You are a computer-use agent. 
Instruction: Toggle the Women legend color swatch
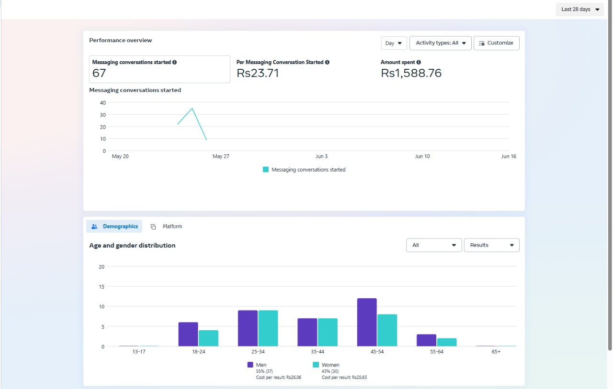pyautogui.click(x=316, y=365)
